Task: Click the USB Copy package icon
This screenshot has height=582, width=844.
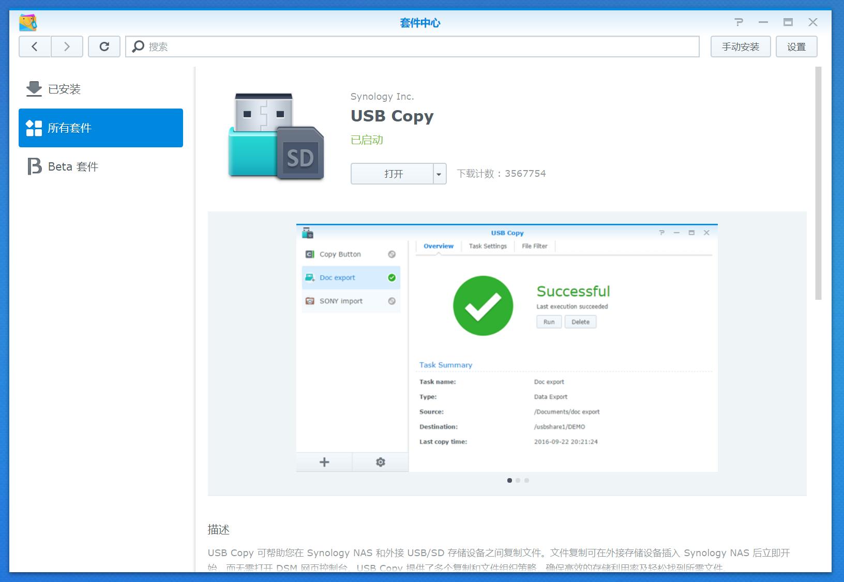Action: (276, 136)
